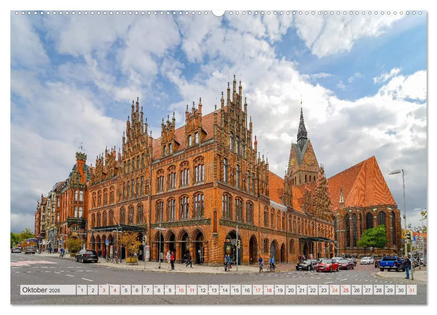Select red day 10 in the calendar strip
The width and height of the screenshot is (437, 315).
point(181,290)
